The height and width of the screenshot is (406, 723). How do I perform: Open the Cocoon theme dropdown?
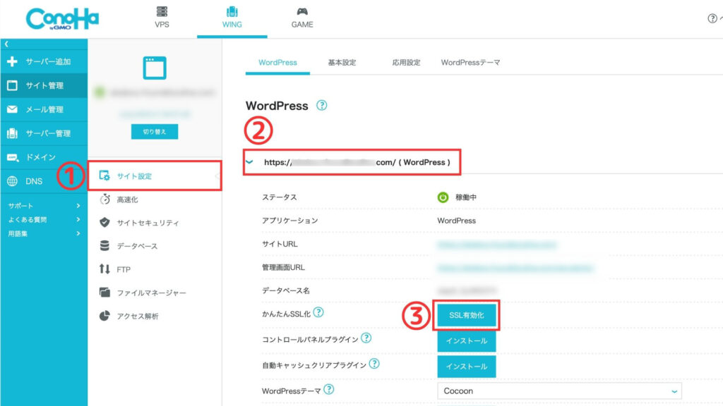tap(559, 390)
